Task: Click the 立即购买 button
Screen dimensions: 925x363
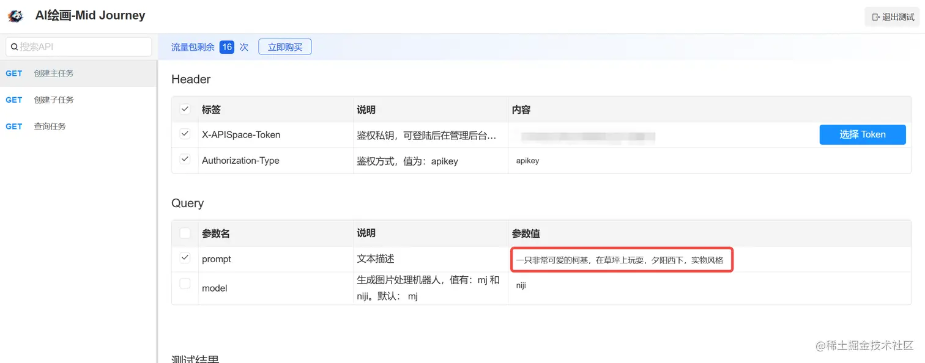Action: pos(285,46)
